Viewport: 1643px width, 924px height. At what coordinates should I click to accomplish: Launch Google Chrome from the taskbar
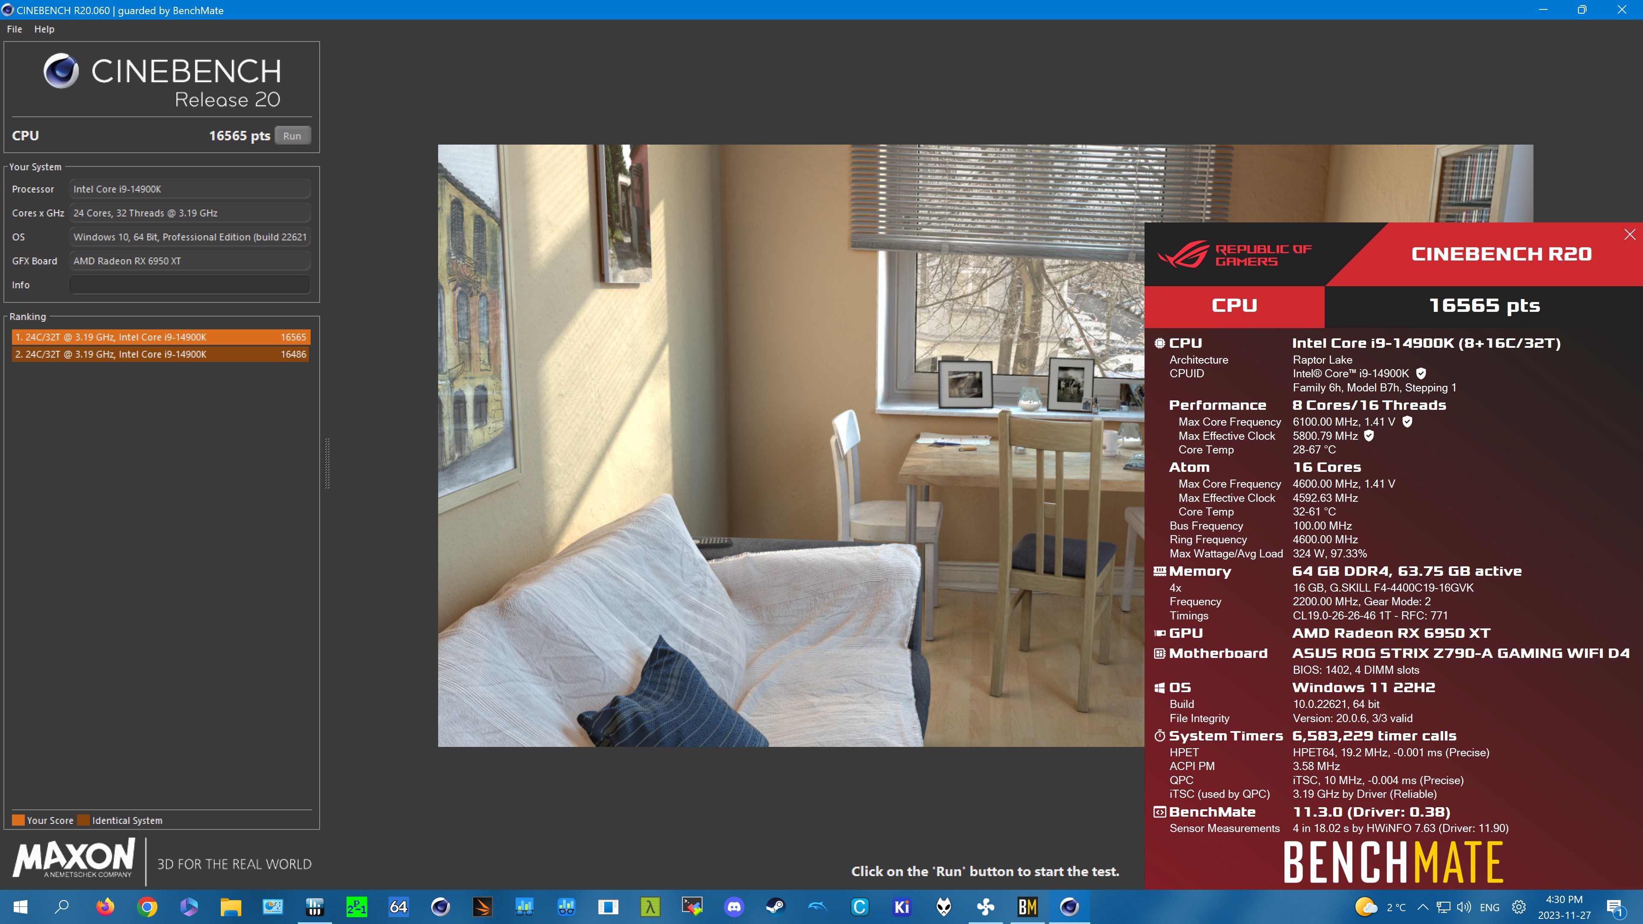click(x=147, y=907)
